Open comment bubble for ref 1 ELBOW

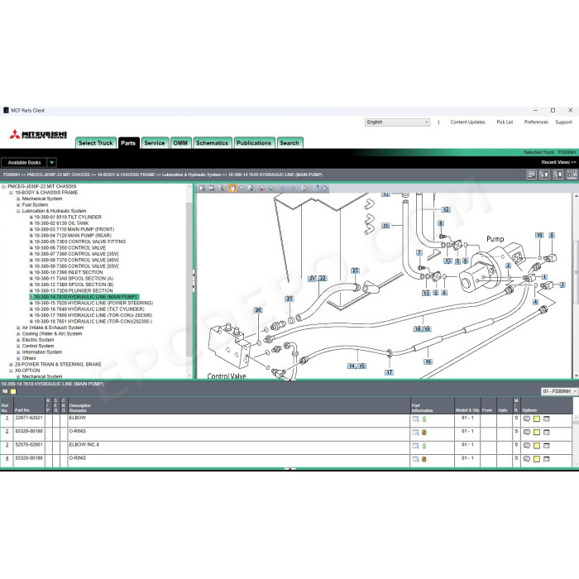527,419
